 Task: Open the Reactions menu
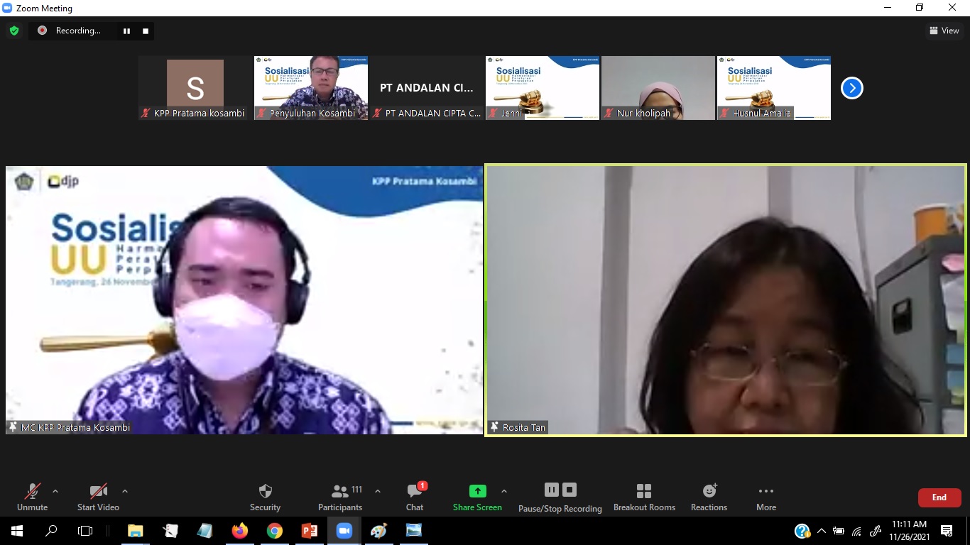click(709, 497)
